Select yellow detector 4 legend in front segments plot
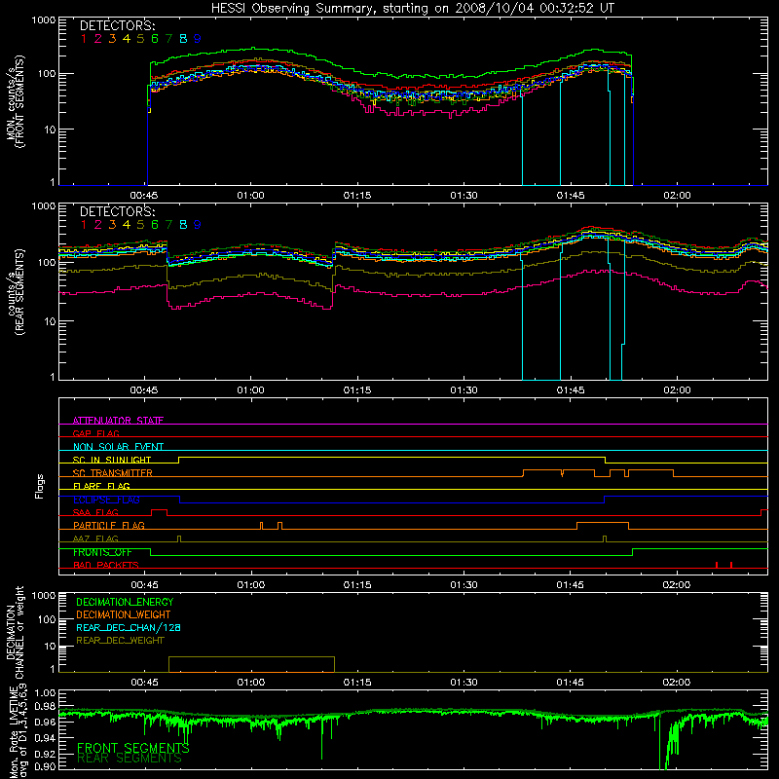The width and height of the screenshot is (779, 779). (127, 39)
